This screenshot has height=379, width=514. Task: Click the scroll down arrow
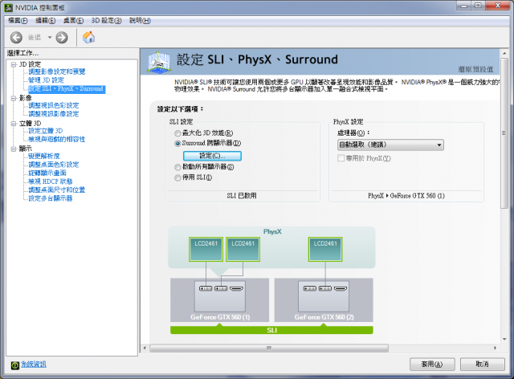pos(504,339)
